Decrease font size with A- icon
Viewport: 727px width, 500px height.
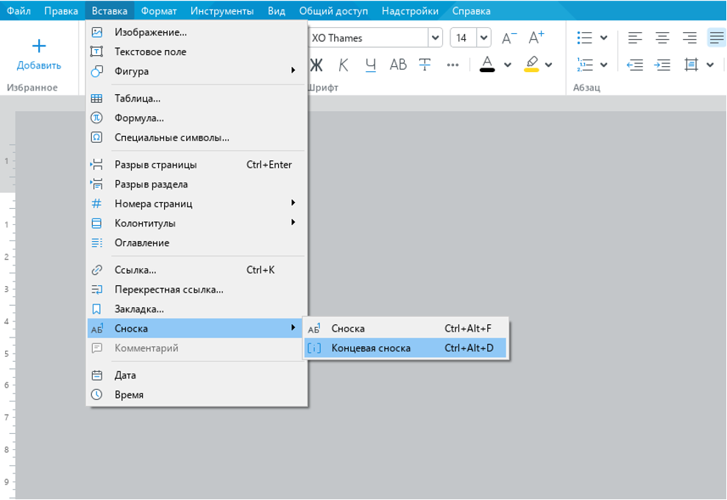click(509, 38)
